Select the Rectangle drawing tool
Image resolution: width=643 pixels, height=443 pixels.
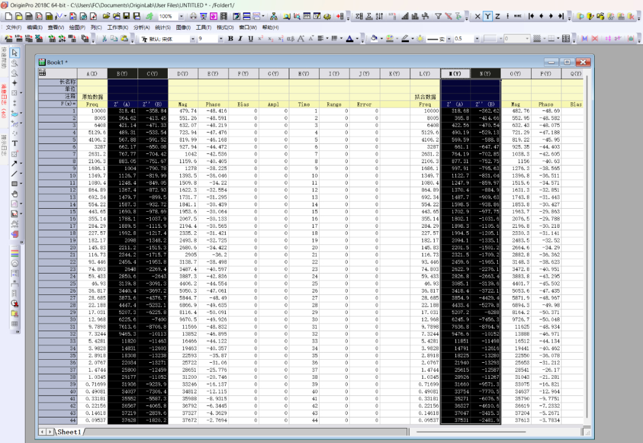tap(14, 183)
